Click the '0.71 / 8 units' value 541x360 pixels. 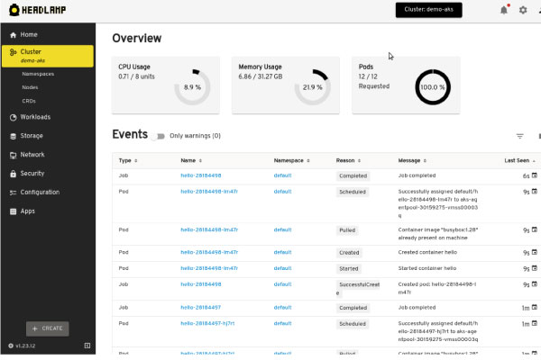(x=136, y=76)
